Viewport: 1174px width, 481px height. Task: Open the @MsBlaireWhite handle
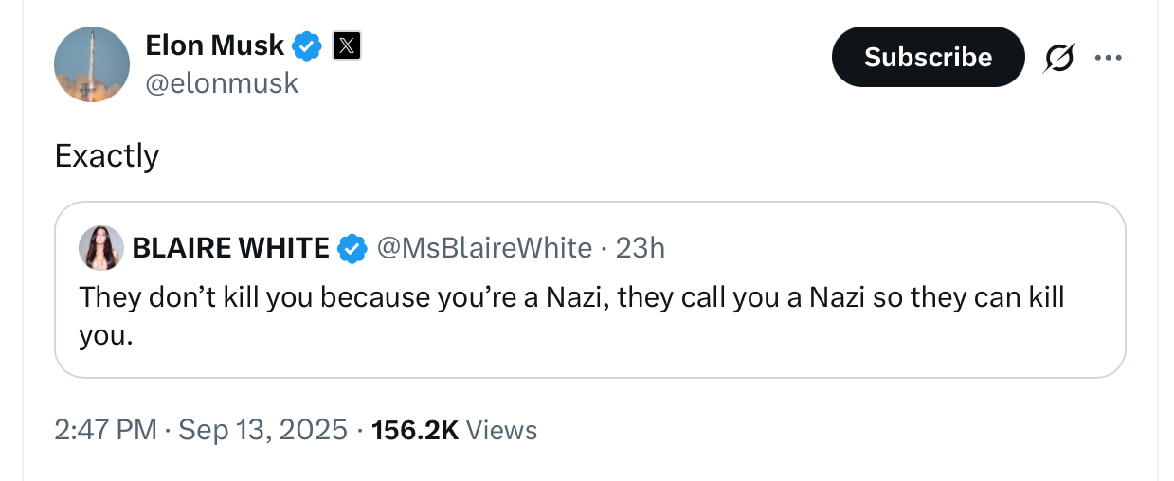(x=484, y=248)
